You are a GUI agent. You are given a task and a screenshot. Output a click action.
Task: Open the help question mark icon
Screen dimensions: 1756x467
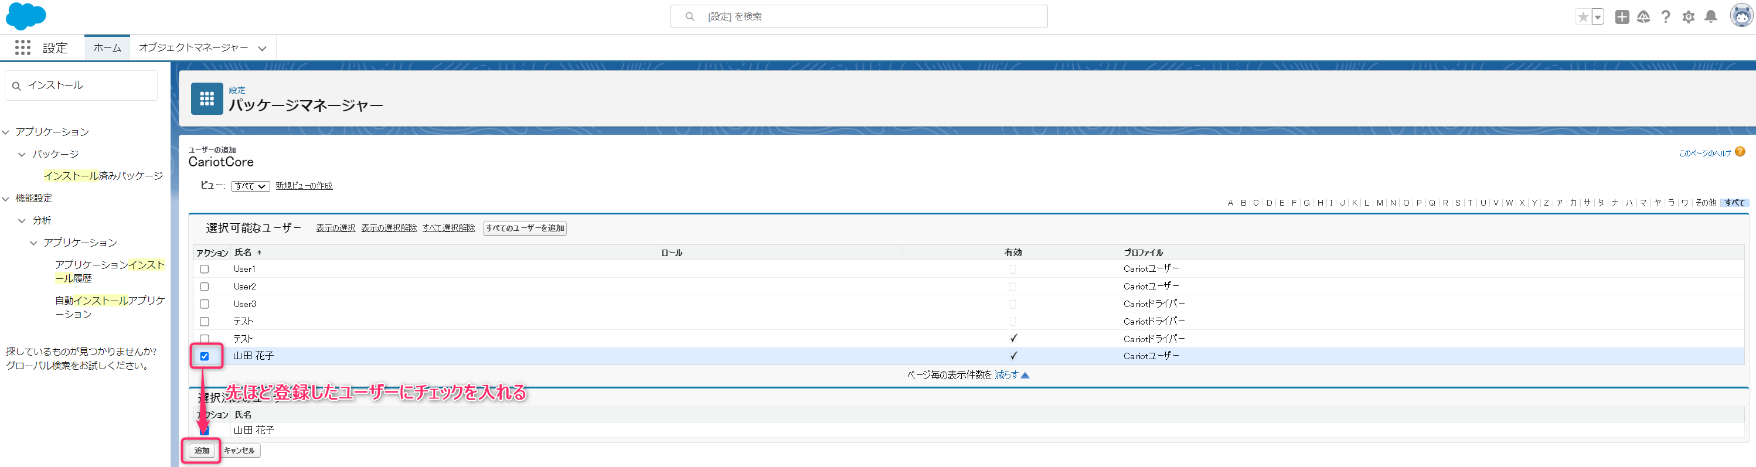pos(1665,17)
